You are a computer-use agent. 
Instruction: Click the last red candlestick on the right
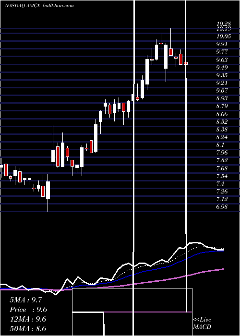point(186,63)
